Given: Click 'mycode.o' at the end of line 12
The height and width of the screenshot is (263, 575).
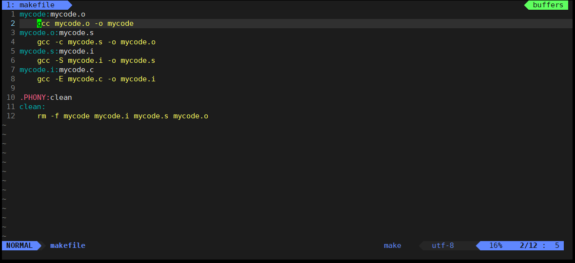Looking at the screenshot, I should tap(191, 116).
